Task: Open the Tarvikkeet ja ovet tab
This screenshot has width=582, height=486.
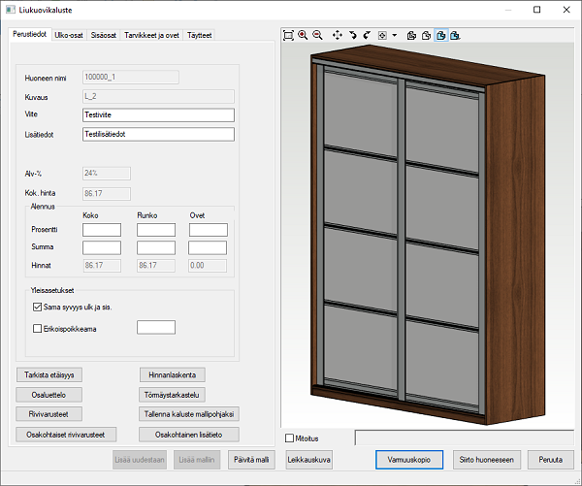Action: (x=151, y=35)
